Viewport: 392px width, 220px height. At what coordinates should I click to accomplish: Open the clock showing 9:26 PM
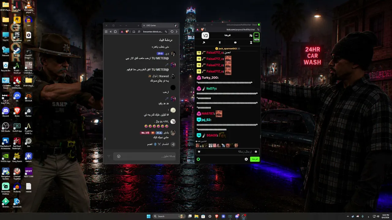tap(385, 216)
